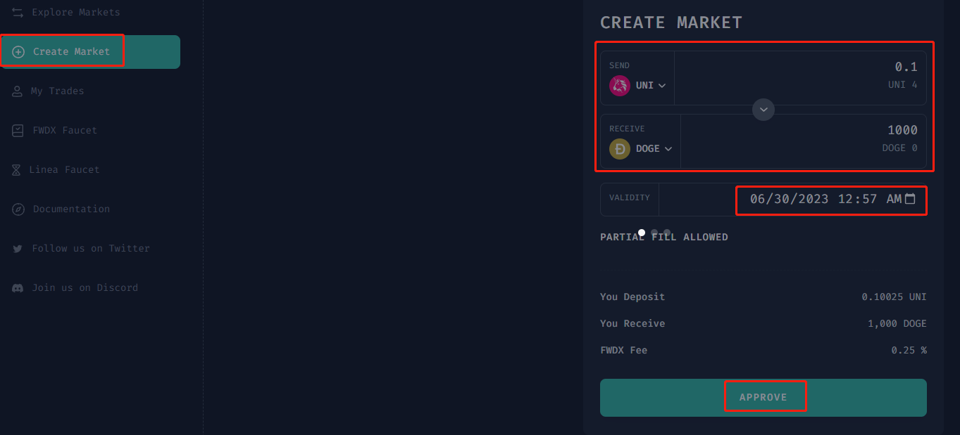
Task: Click the Linea Faucet hourglass icon
Action: coord(16,170)
